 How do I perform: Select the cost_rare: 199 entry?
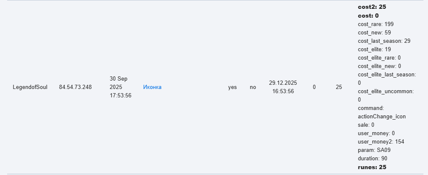pyautogui.click(x=376, y=24)
